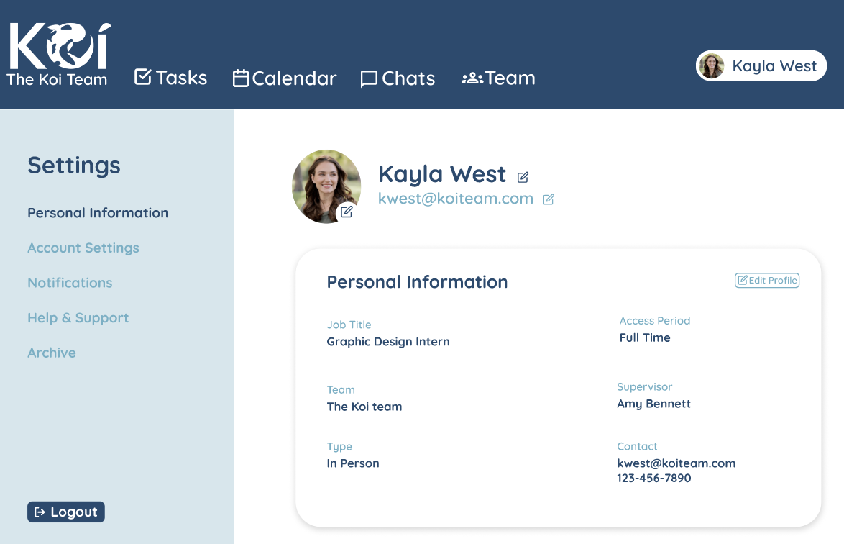Click the Koi fish logo

point(59,47)
